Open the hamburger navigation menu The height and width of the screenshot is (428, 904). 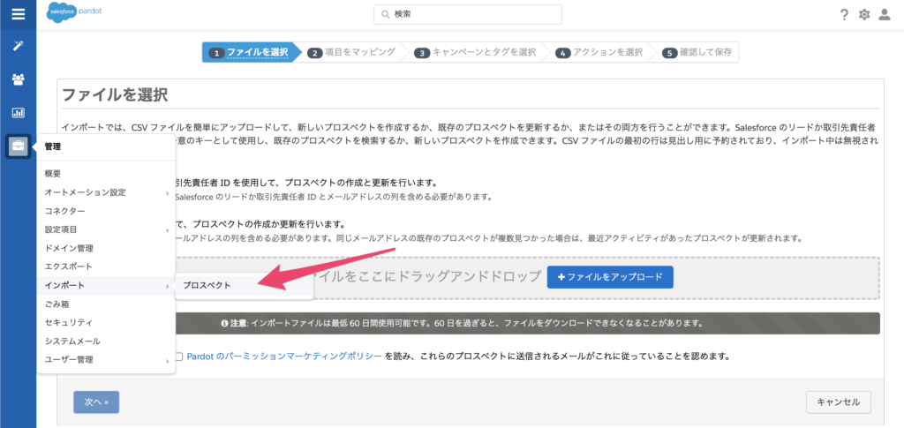coord(18,14)
